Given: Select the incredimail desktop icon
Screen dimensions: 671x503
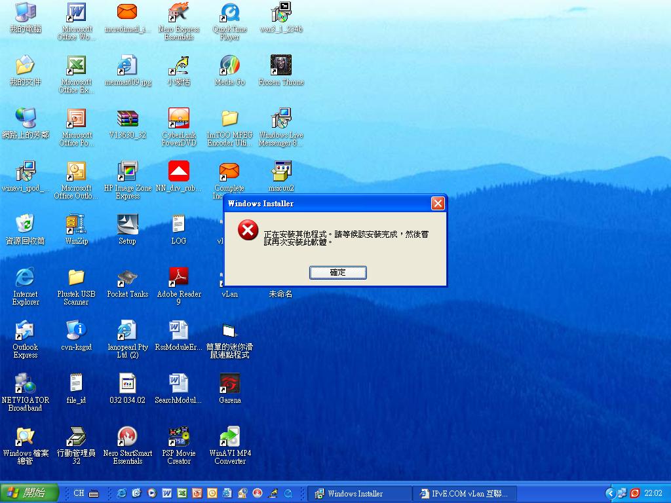Looking at the screenshot, I should (x=128, y=18).
